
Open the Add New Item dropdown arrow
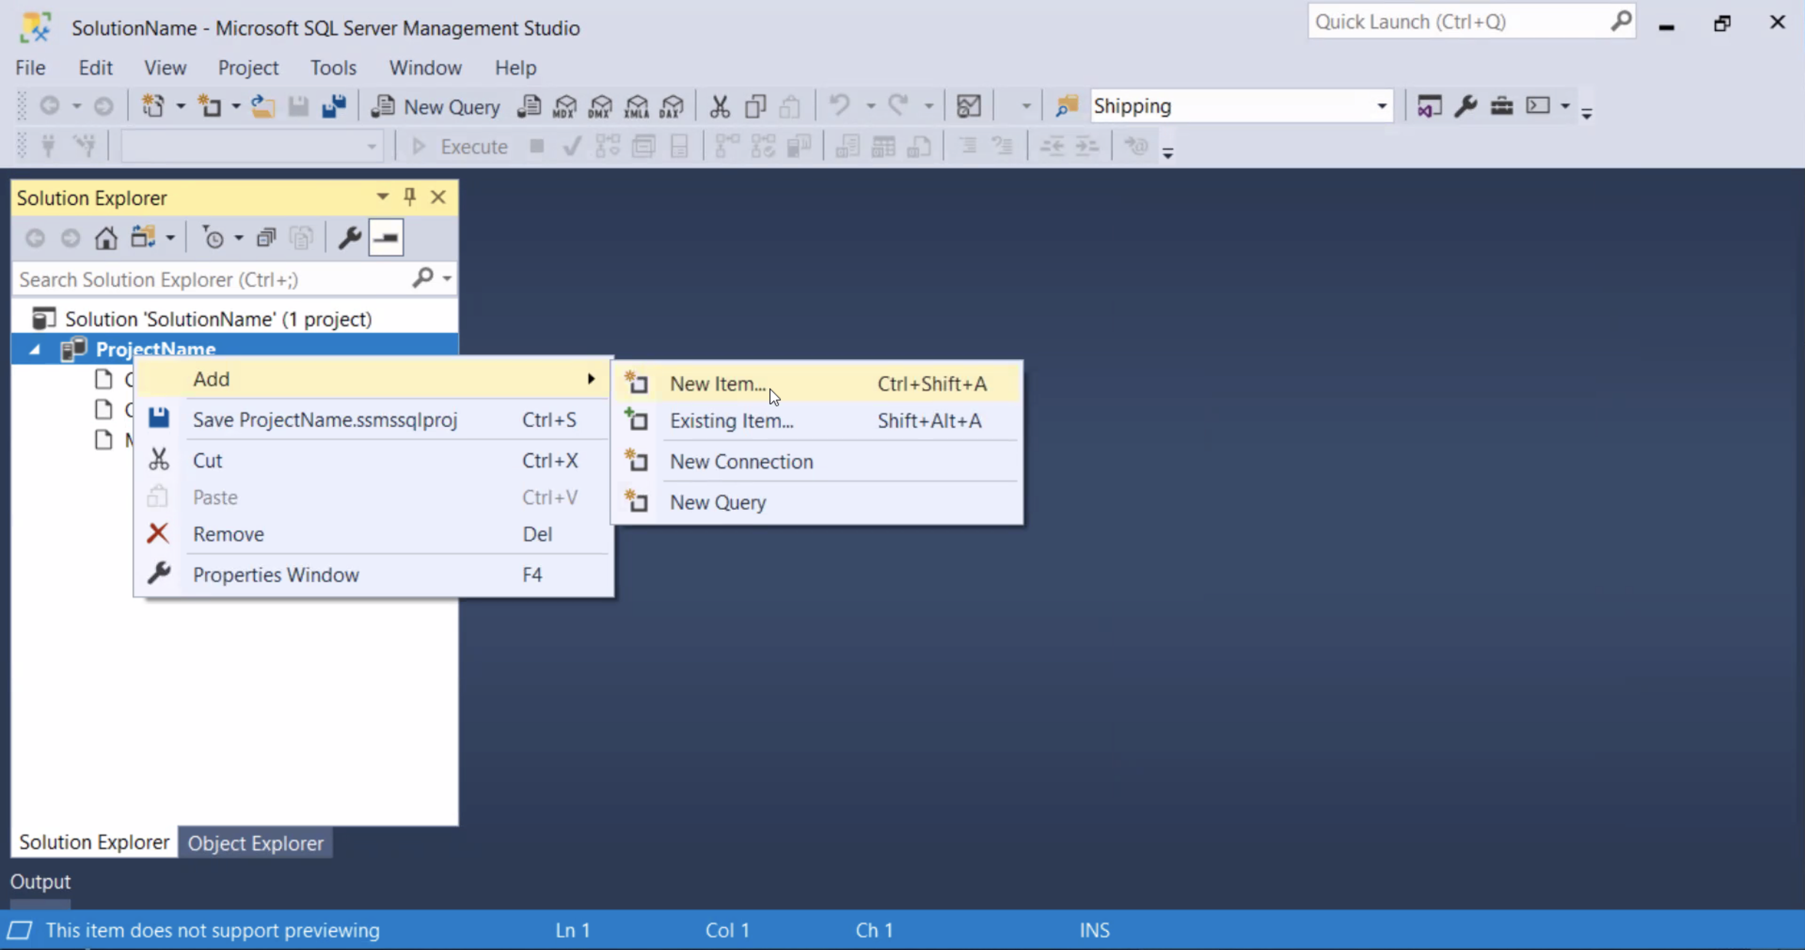(236, 106)
